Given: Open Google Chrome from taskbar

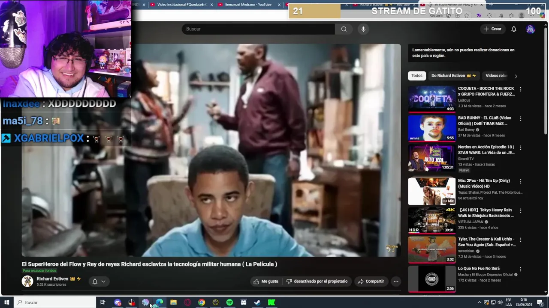Looking at the screenshot, I should 201,302.
